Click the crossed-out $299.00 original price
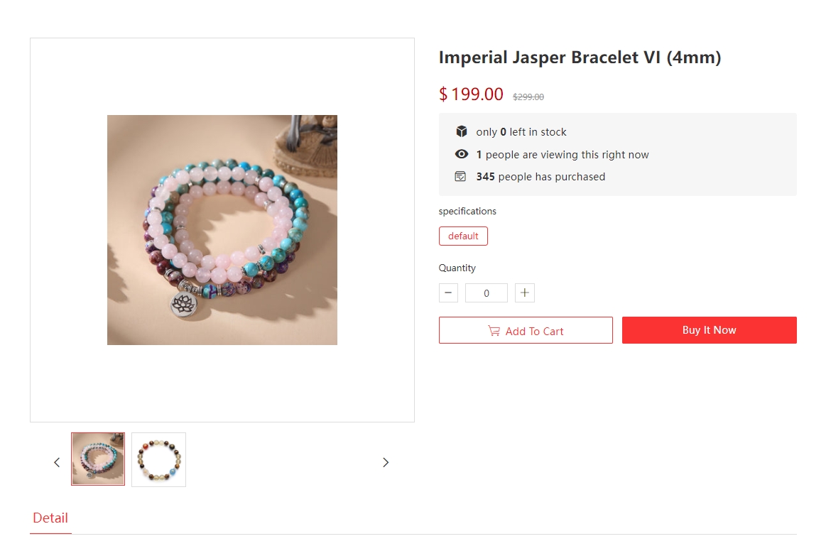 point(528,97)
